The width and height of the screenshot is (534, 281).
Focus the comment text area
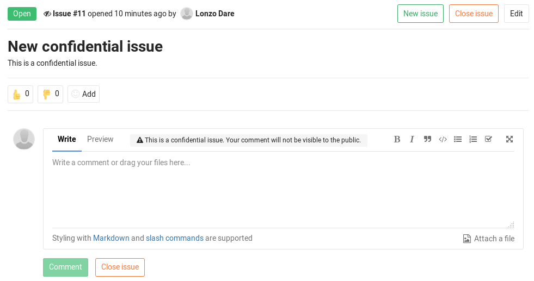tap(283, 190)
